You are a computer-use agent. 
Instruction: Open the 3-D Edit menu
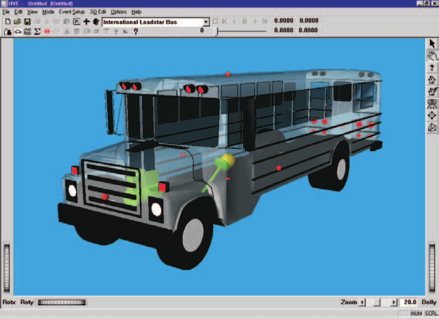98,12
